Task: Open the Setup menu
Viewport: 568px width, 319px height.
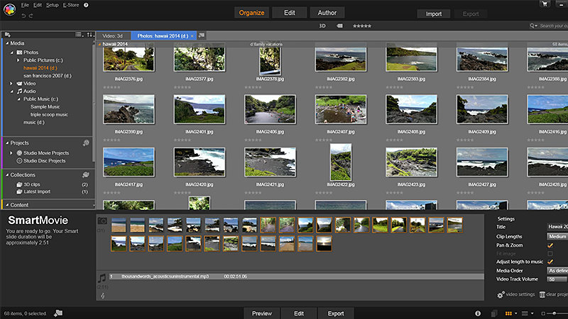Action: (x=53, y=5)
